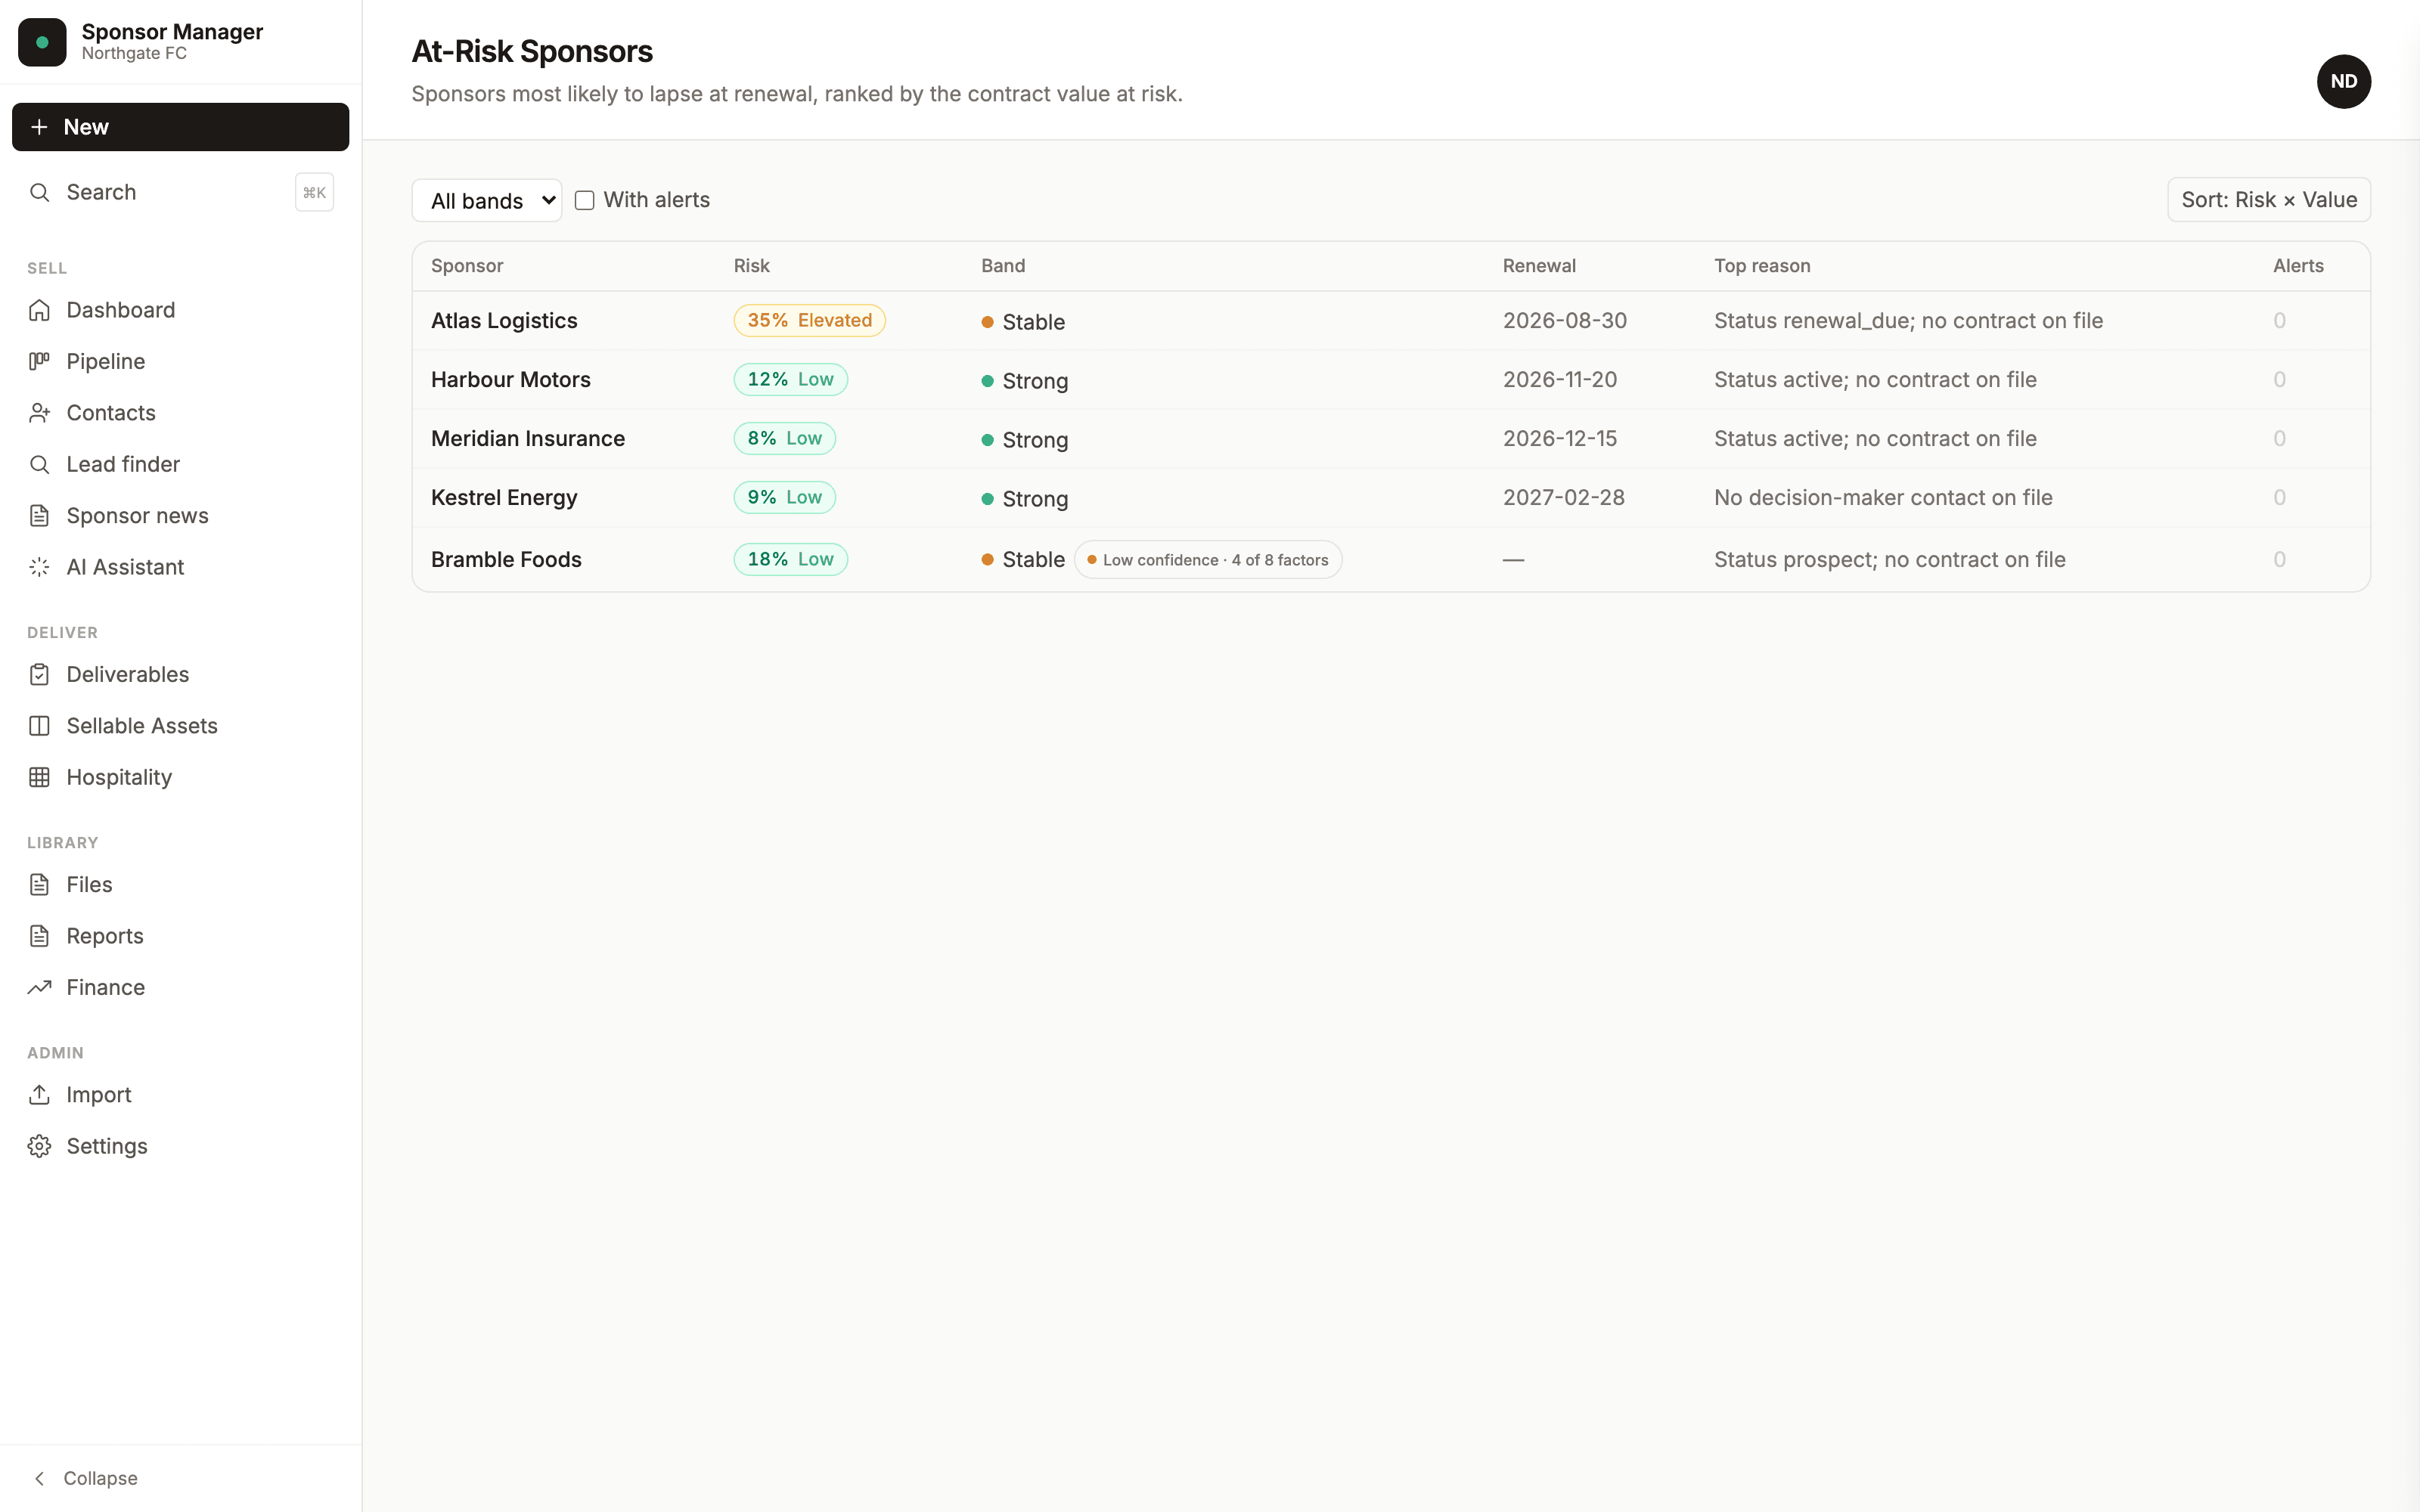The image size is (2420, 1512).
Task: Click the renewal date 2027-02-28
Action: tap(1564, 498)
